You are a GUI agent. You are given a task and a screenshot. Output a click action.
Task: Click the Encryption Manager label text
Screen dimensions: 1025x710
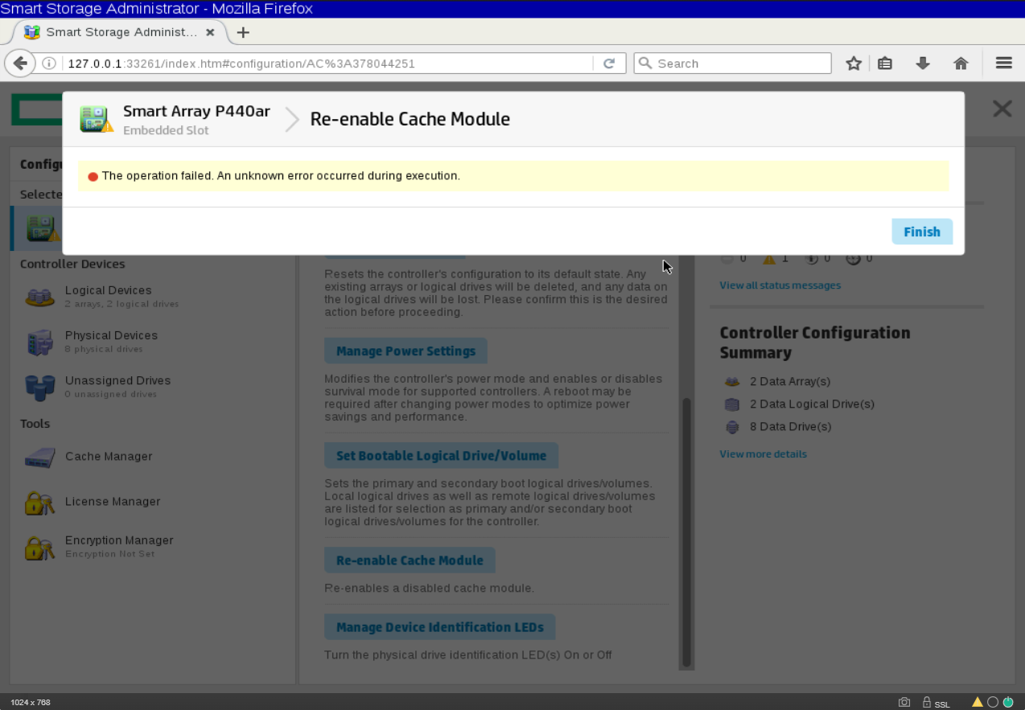[x=119, y=540]
